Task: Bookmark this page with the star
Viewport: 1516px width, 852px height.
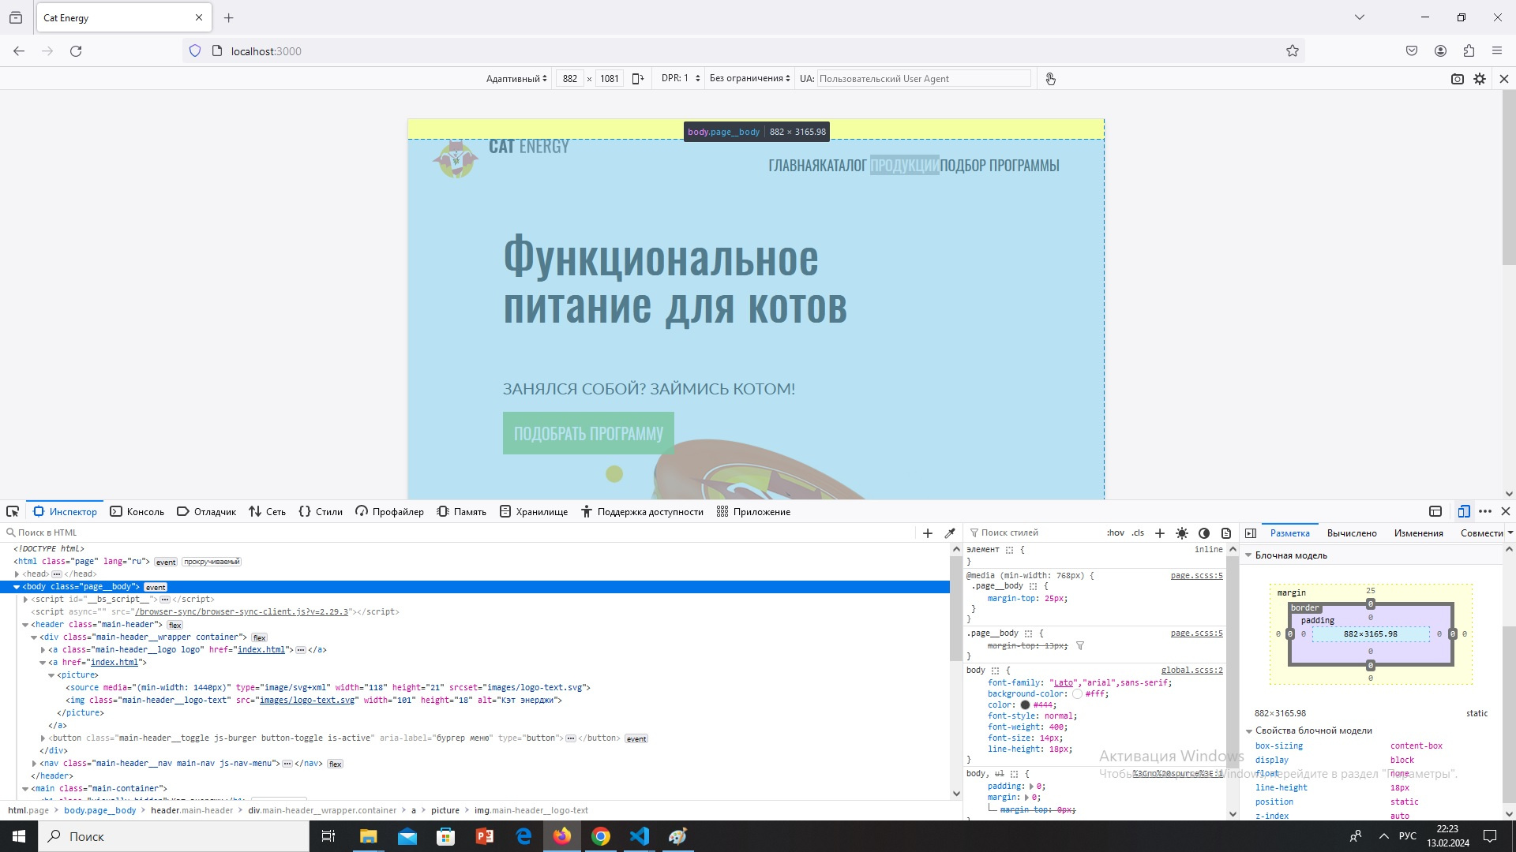Action: click(1292, 50)
